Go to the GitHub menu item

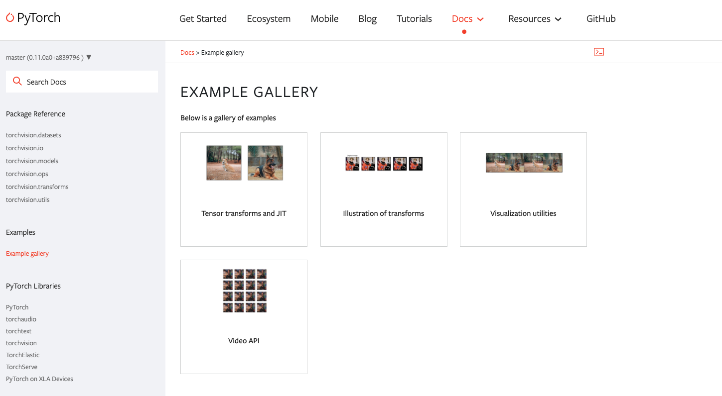click(601, 18)
